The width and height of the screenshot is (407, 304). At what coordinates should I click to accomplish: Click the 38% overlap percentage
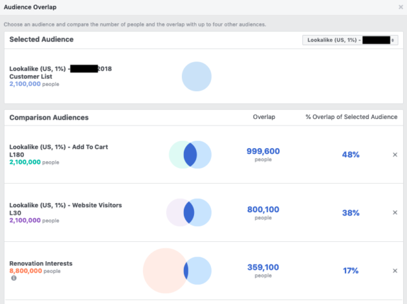(351, 213)
